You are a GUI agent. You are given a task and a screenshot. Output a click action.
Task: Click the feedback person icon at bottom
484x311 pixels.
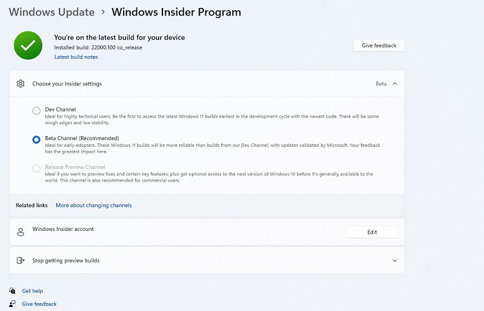(x=12, y=304)
